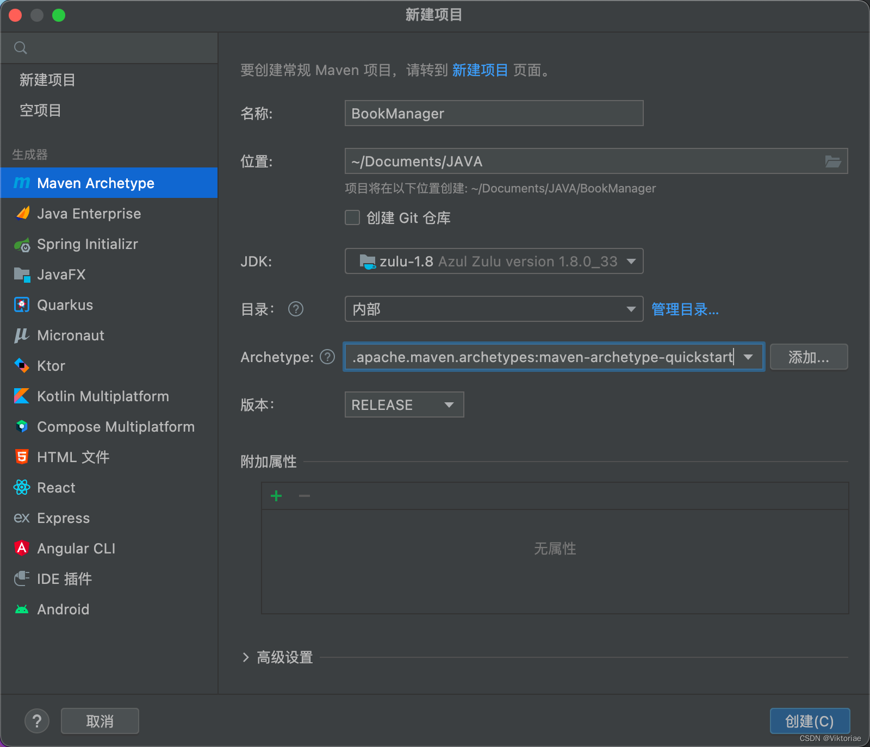This screenshot has width=870, height=747.
Task: Click the 取消 cancel button
Action: pos(100,721)
